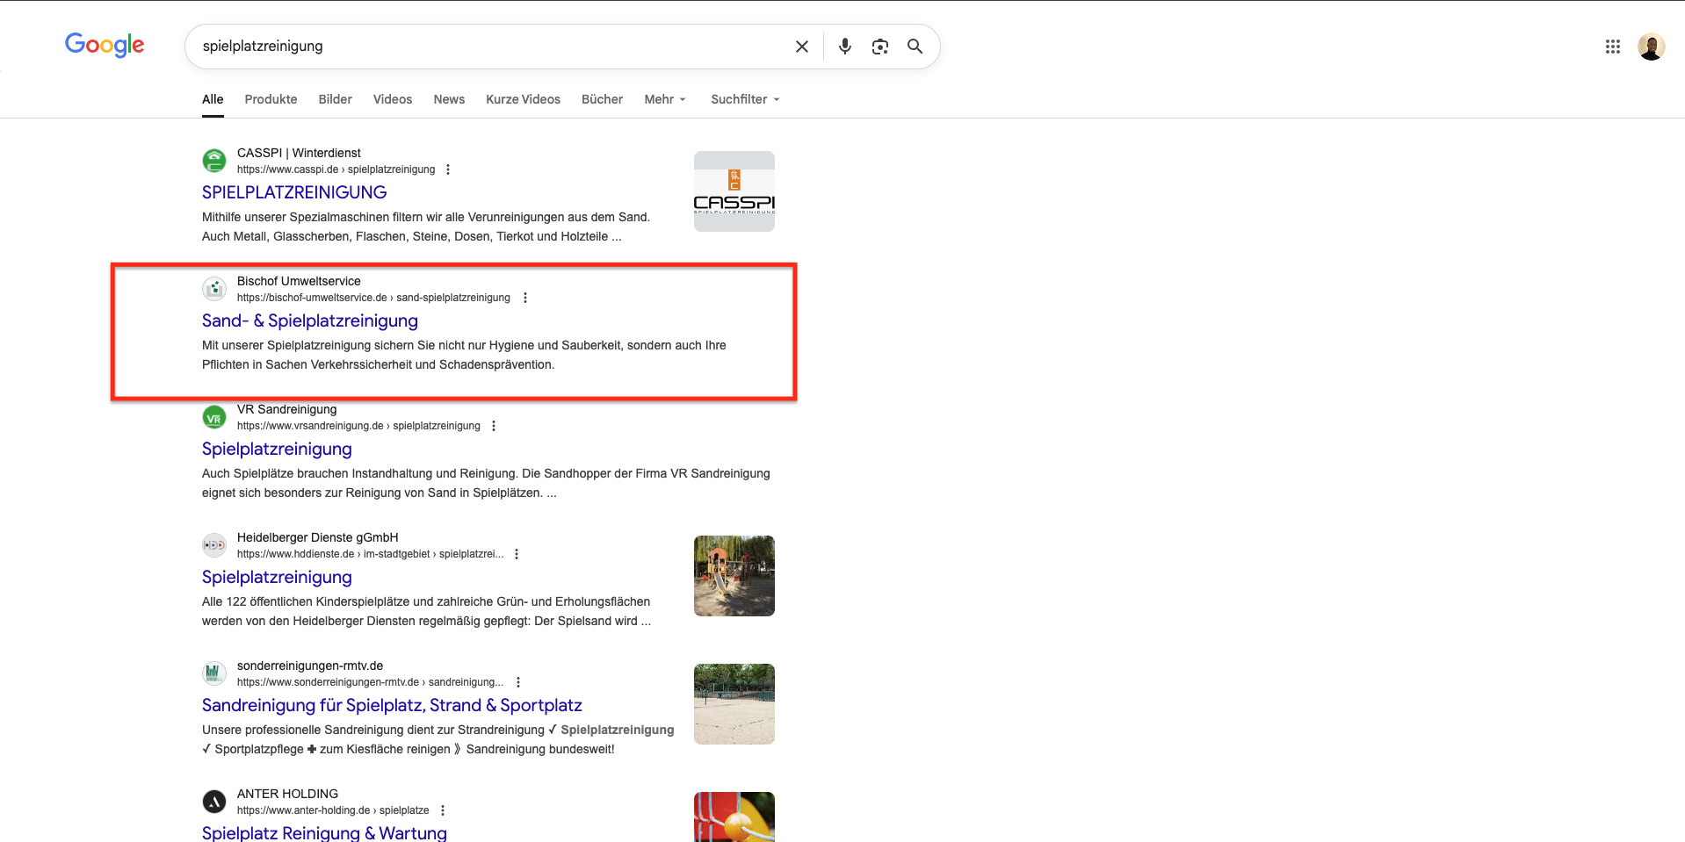The height and width of the screenshot is (842, 1685).
Task: Click the sonderreinigungen-rmtv.de favicon
Action: pos(214,673)
